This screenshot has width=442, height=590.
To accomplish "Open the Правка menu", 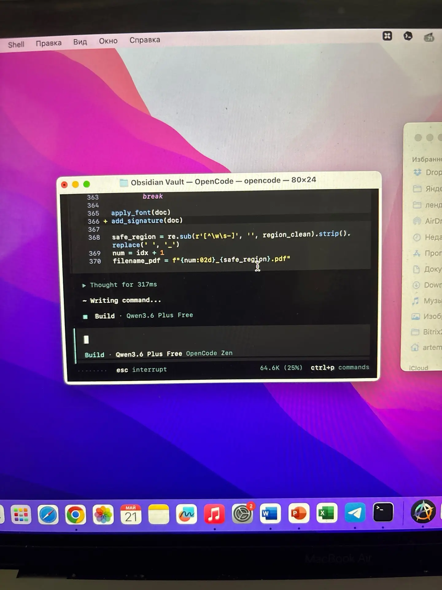I will [48, 43].
